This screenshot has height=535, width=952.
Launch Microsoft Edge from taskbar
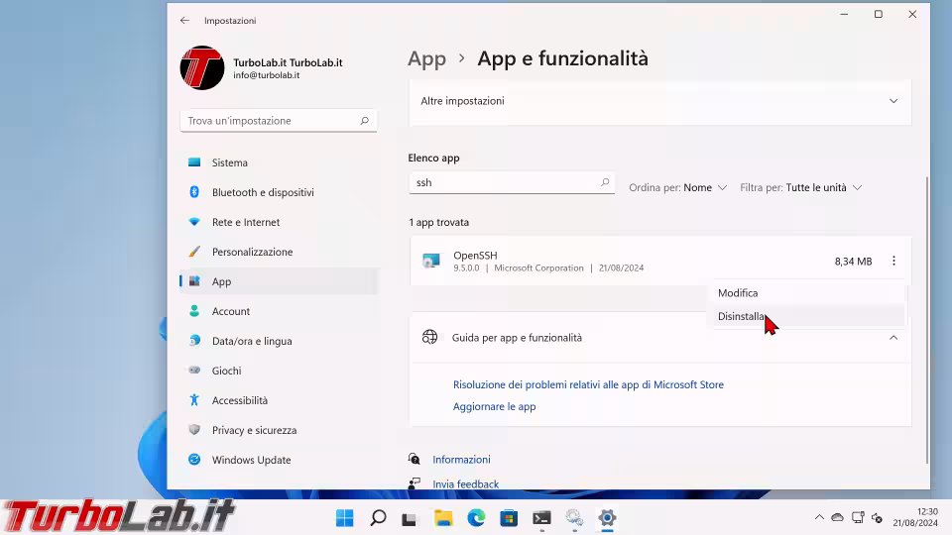point(476,518)
